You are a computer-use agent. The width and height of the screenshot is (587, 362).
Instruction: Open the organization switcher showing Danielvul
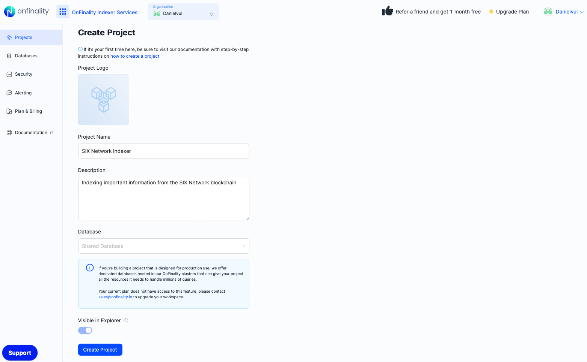click(x=183, y=12)
